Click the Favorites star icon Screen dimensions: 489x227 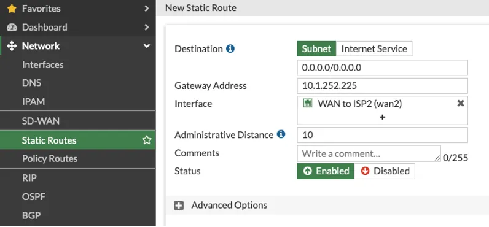[12, 9]
